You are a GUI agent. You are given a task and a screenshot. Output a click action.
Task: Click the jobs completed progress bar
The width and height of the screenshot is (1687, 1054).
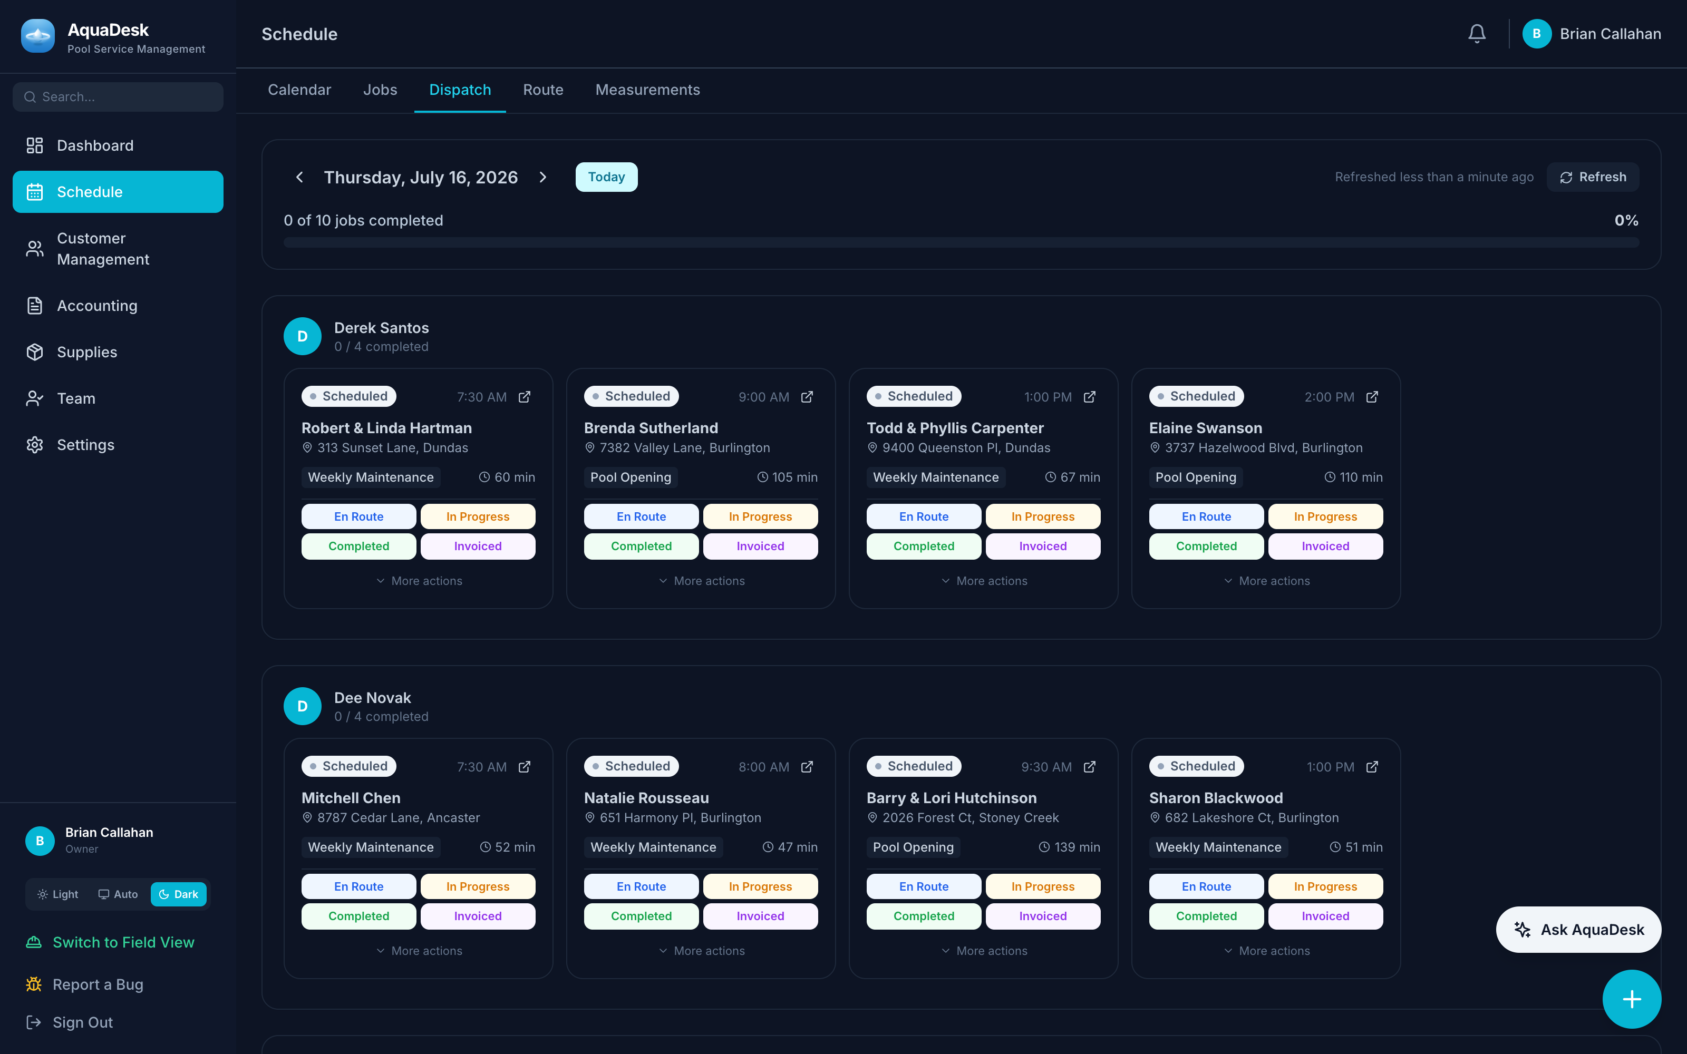point(961,242)
